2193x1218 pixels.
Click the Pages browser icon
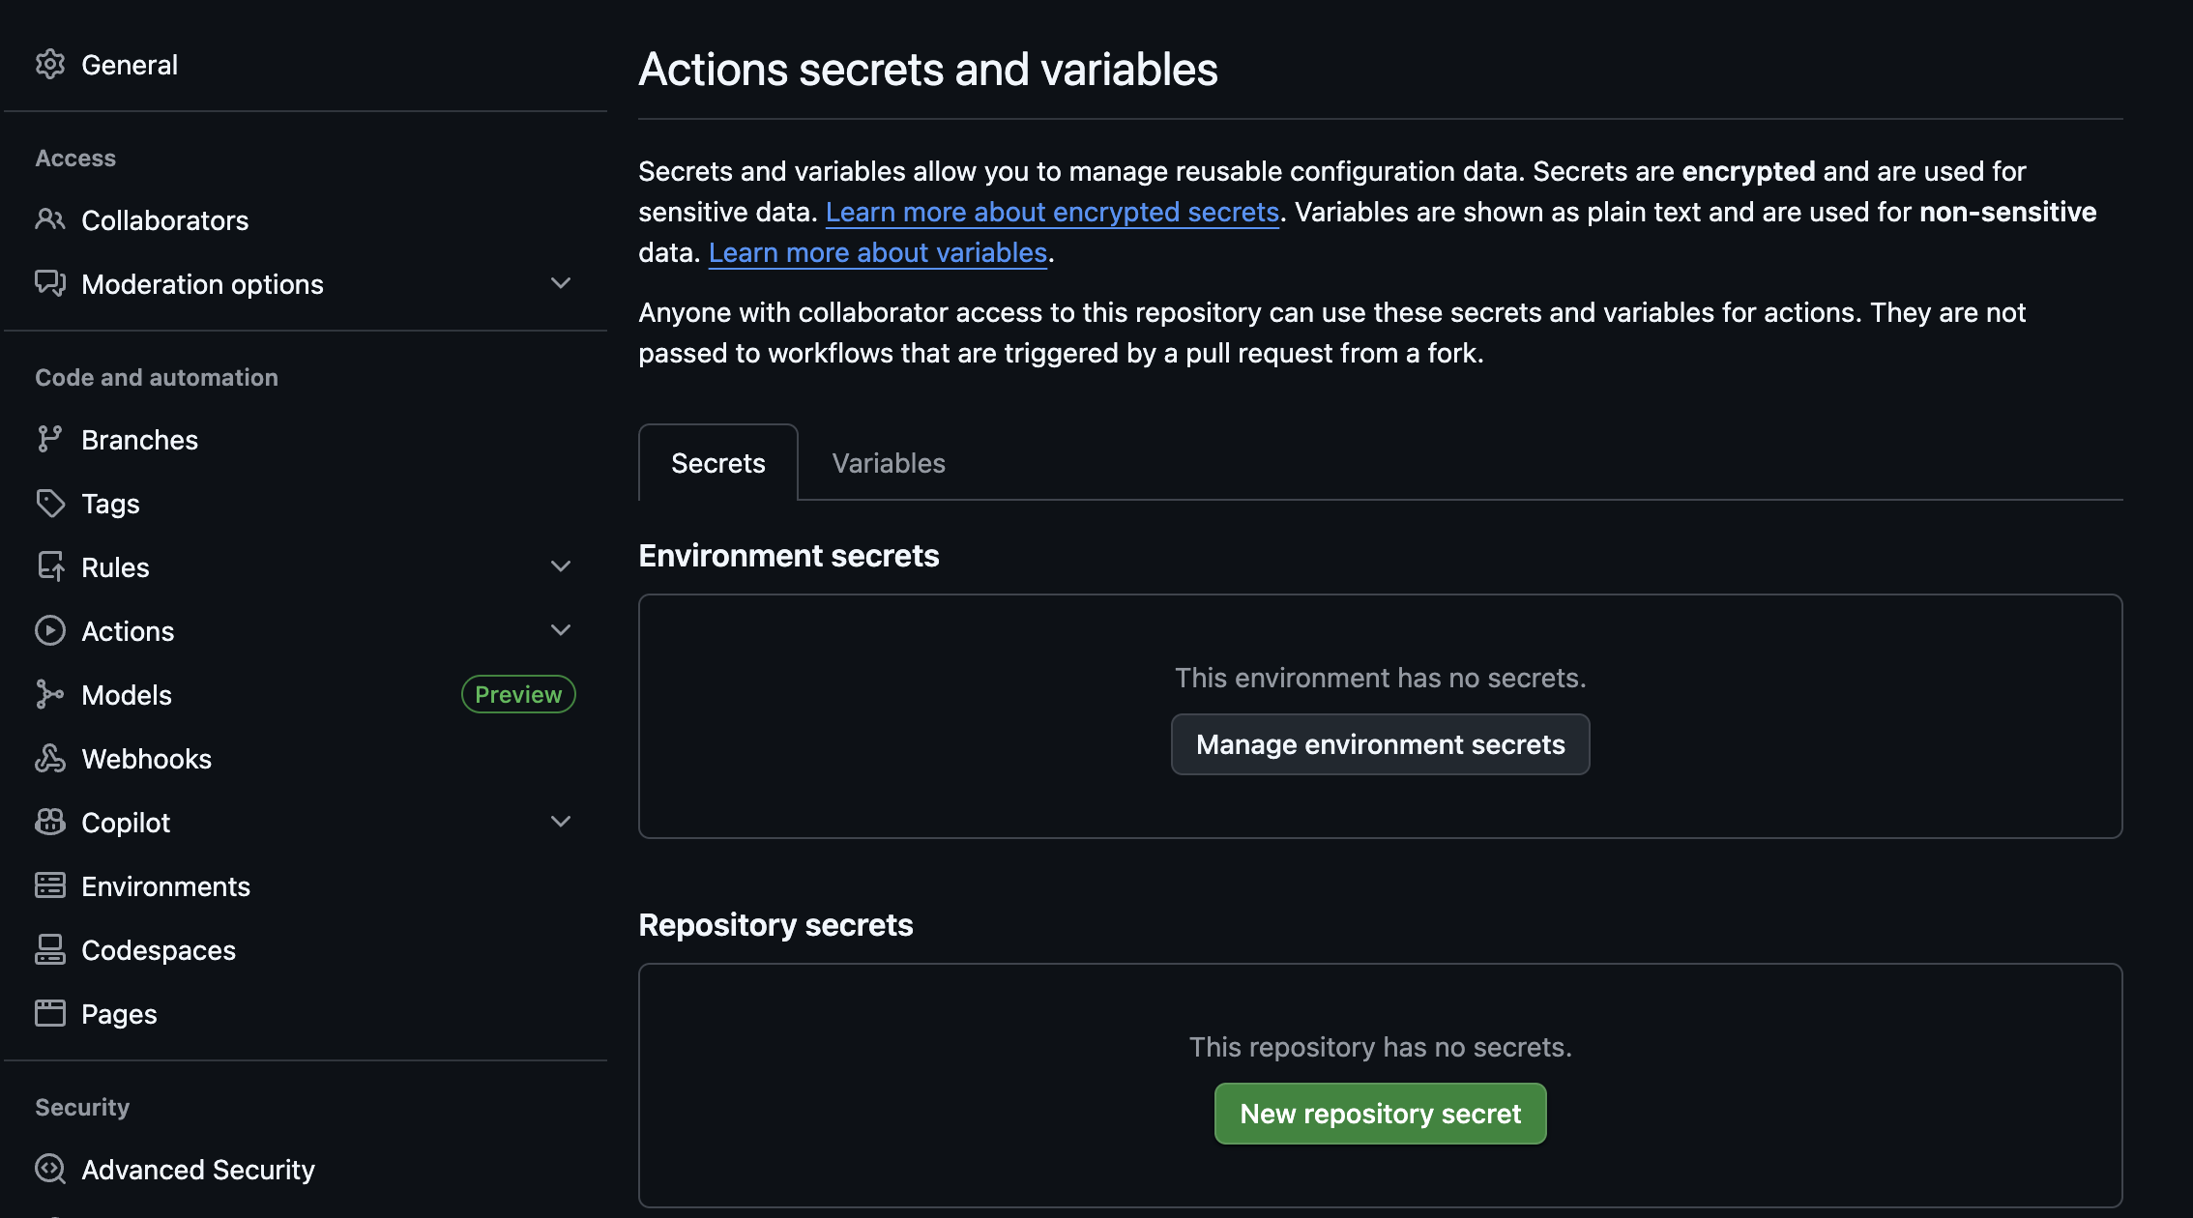coord(50,1014)
